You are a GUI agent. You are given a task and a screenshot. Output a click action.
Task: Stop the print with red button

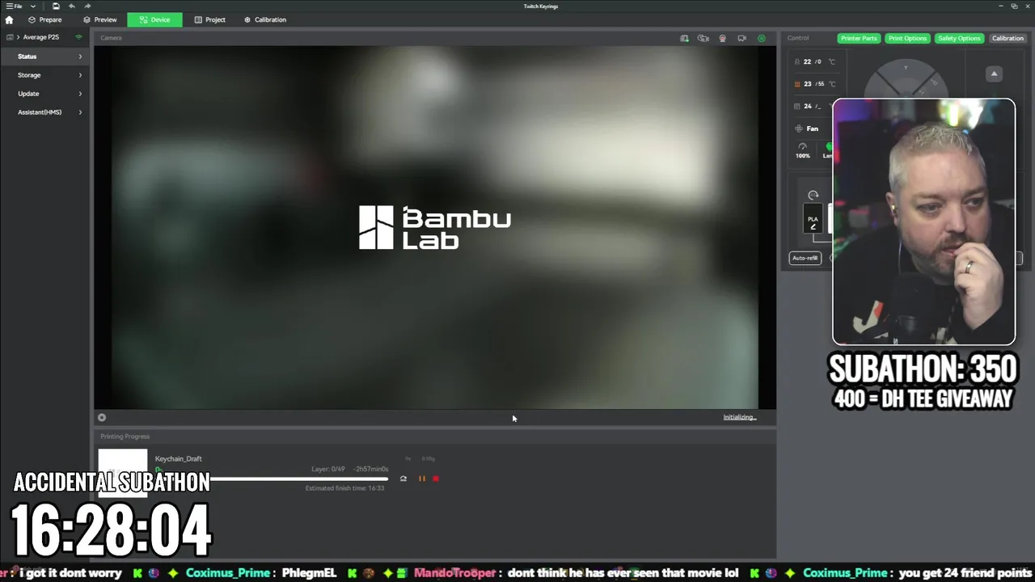(x=436, y=479)
